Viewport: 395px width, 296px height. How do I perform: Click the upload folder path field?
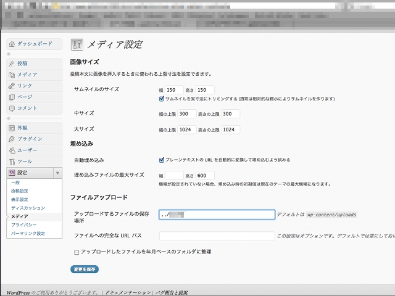tap(217, 215)
